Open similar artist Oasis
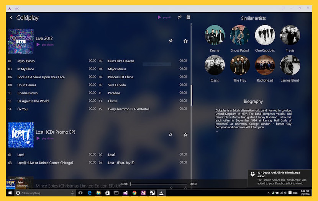Image resolution: width=318 pixels, height=201 pixels. tap(215, 65)
